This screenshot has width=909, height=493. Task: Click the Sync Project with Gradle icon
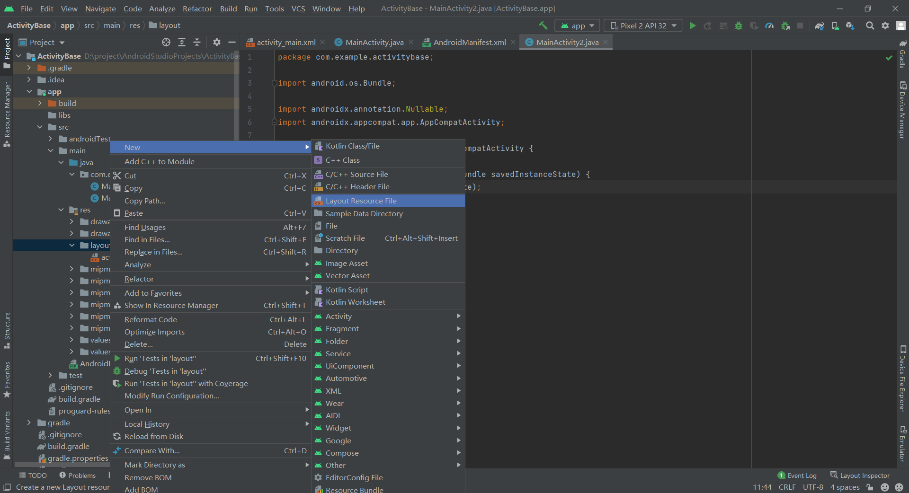[820, 26]
